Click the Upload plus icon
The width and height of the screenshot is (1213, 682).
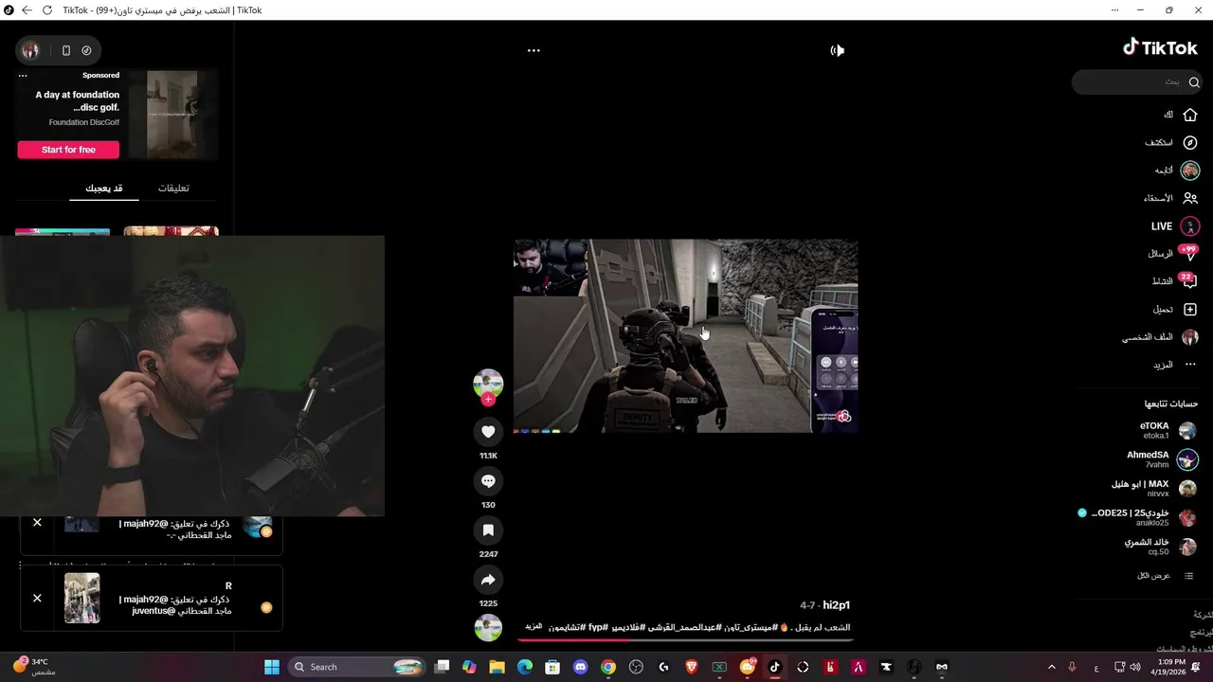pos(1190,310)
